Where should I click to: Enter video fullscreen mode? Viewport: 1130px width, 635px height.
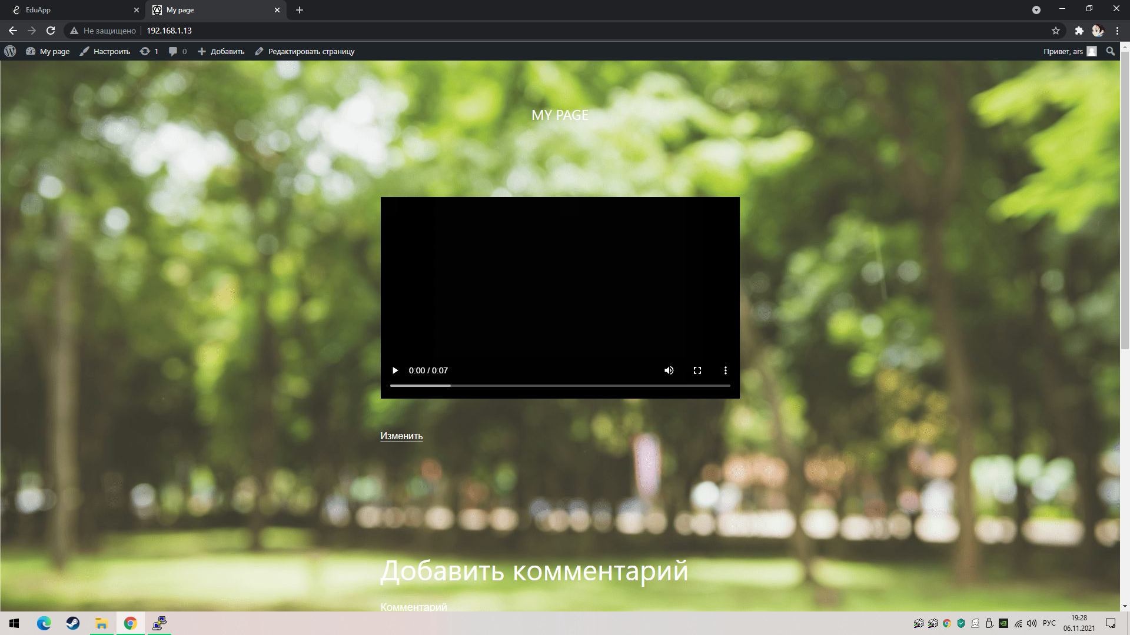(697, 370)
